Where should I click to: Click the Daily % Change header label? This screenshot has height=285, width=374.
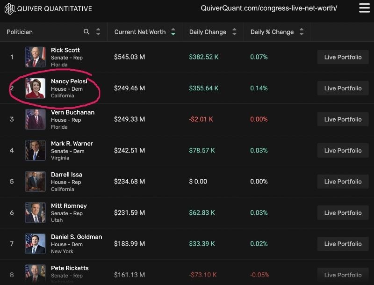[272, 32]
